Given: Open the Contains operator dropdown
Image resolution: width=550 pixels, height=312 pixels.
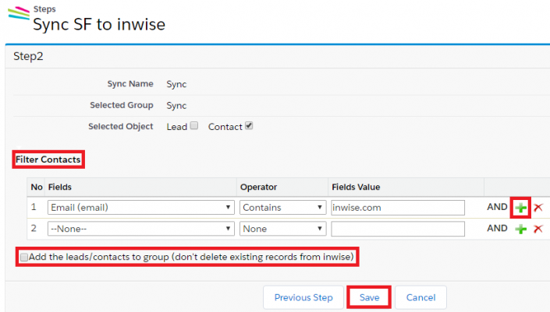Looking at the screenshot, I should pyautogui.click(x=282, y=208).
